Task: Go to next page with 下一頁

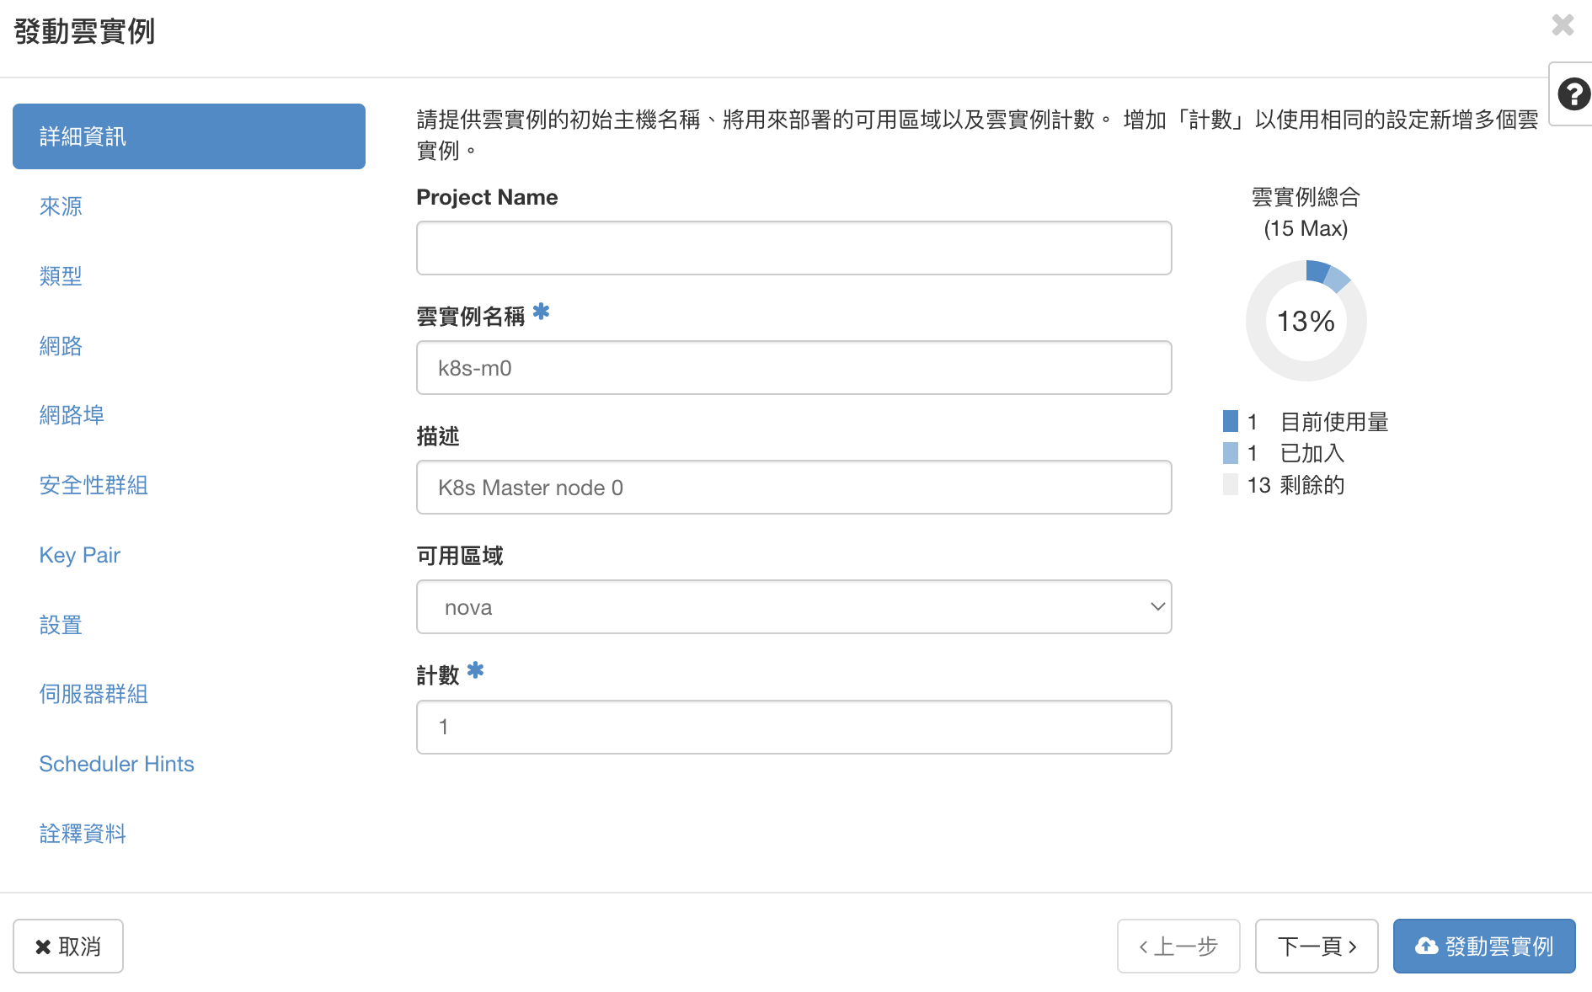Action: click(x=1316, y=946)
